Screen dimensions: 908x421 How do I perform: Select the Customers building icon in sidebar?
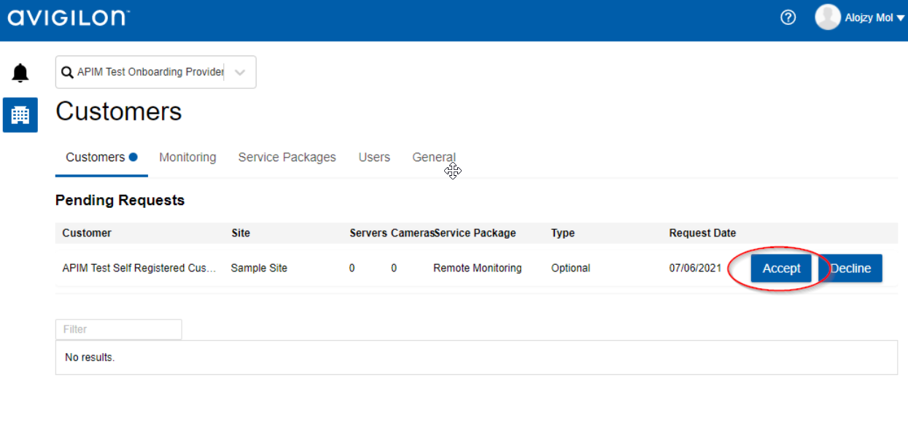click(x=20, y=115)
